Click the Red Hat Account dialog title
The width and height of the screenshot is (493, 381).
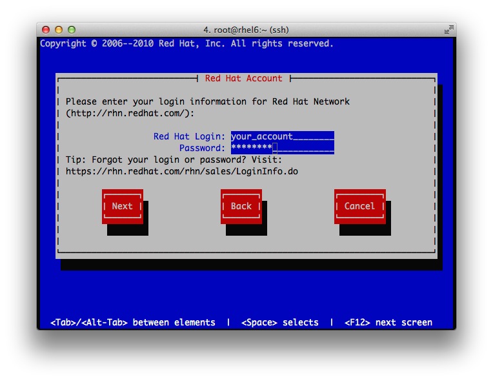[243, 78]
